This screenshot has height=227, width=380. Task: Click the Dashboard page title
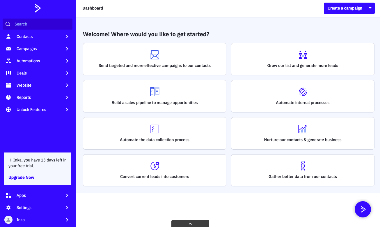click(x=93, y=8)
